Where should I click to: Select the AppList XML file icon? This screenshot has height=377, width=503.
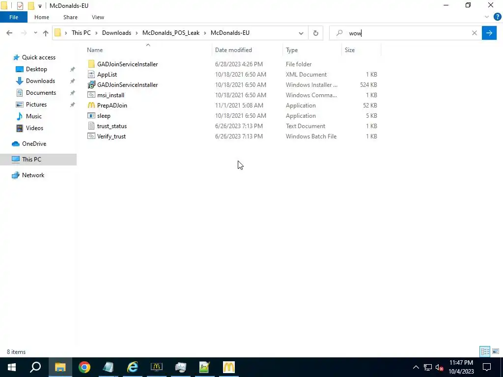tap(91, 75)
